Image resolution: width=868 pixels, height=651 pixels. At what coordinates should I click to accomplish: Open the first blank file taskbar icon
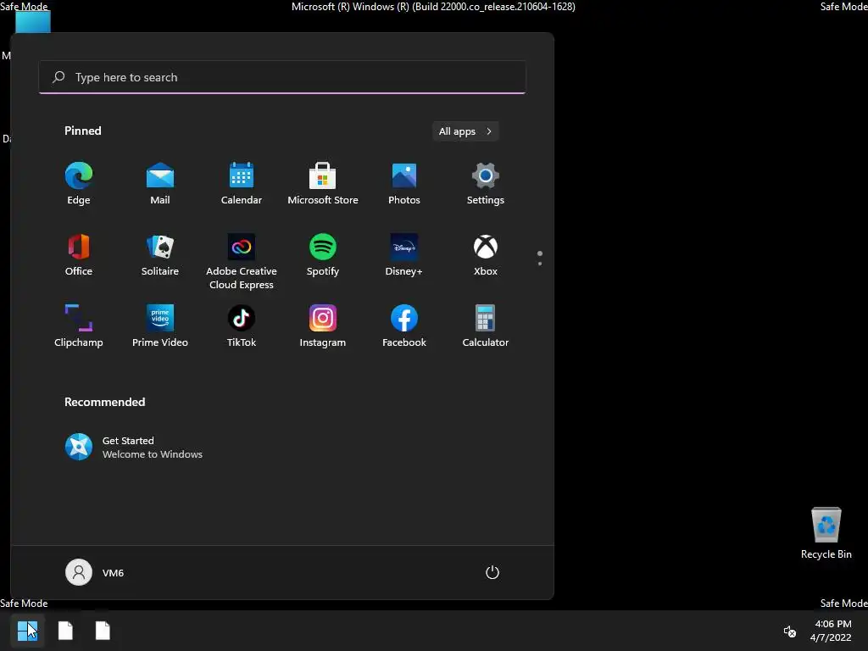pyautogui.click(x=65, y=631)
